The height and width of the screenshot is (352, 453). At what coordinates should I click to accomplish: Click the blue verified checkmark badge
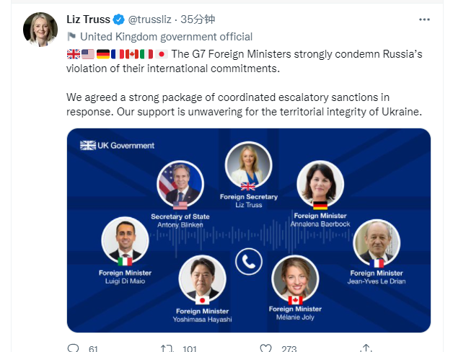(x=118, y=19)
